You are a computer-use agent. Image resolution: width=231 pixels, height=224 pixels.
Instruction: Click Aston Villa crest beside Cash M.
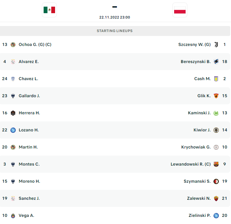click(216, 79)
